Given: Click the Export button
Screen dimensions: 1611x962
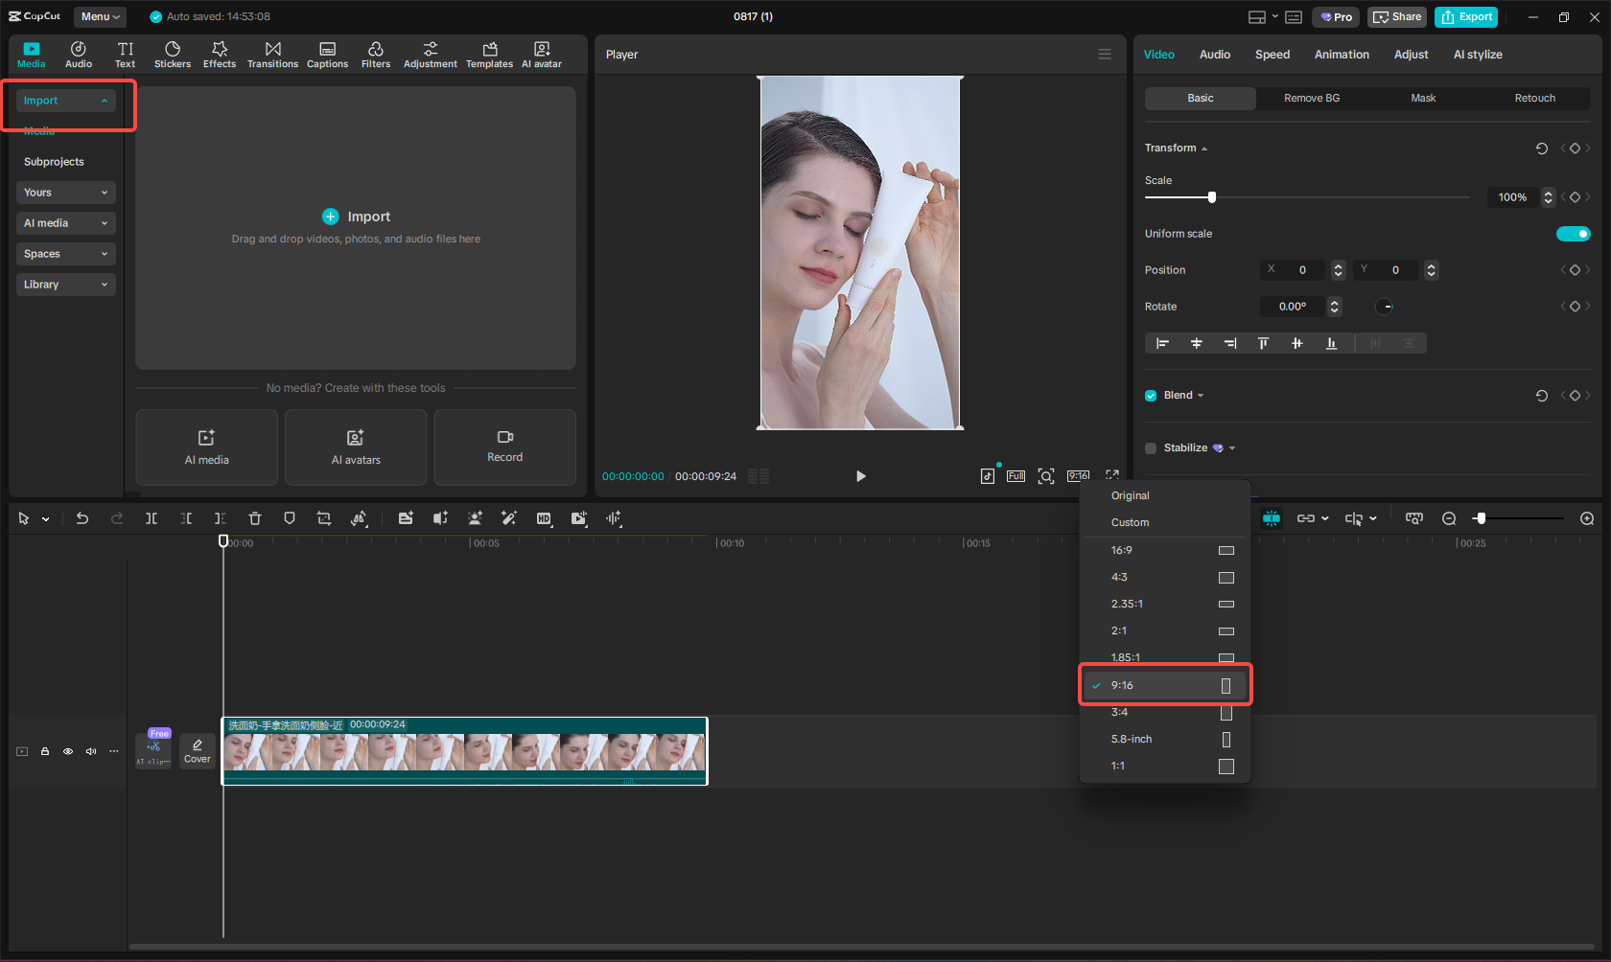Looking at the screenshot, I should [x=1466, y=17].
